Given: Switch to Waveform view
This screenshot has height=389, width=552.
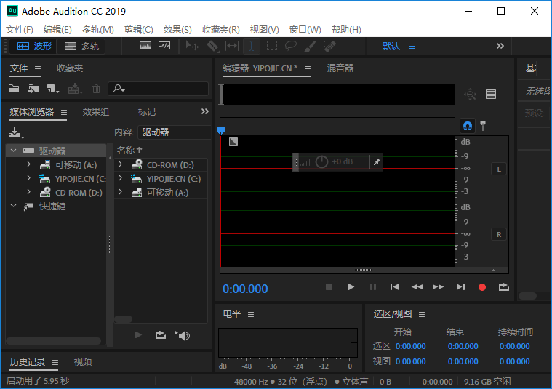Looking at the screenshot, I should click(x=33, y=46).
